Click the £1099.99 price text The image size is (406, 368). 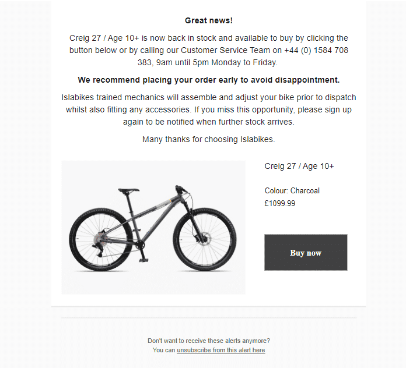click(x=279, y=204)
